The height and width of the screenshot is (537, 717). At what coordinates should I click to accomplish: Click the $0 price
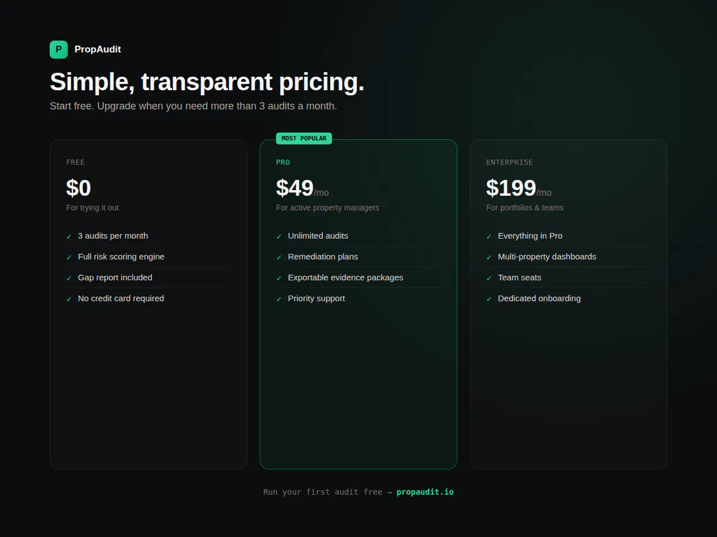point(78,188)
